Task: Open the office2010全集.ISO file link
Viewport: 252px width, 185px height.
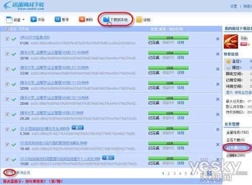Action: coord(35,37)
